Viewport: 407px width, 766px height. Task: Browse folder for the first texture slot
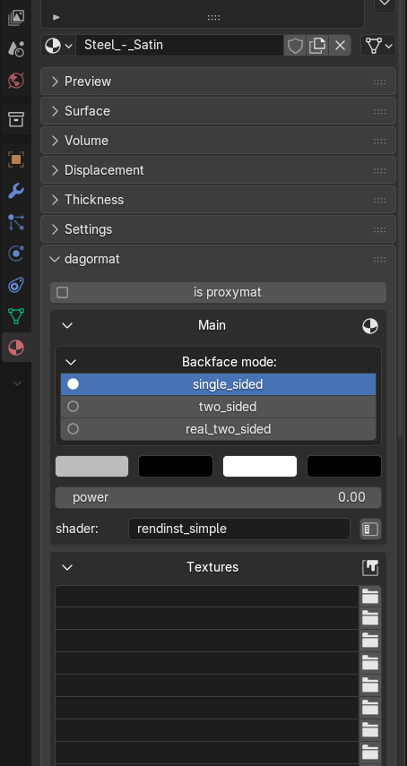(370, 597)
